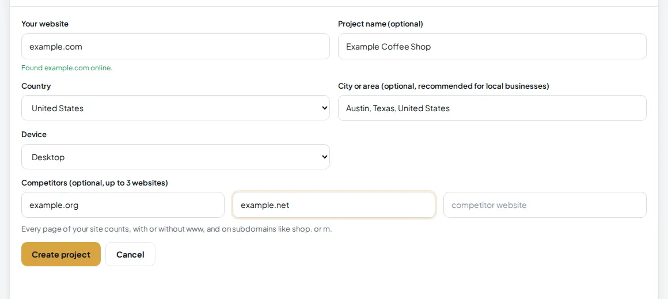Click the 'Your website' label
The height and width of the screenshot is (299, 668).
pyautogui.click(x=45, y=24)
